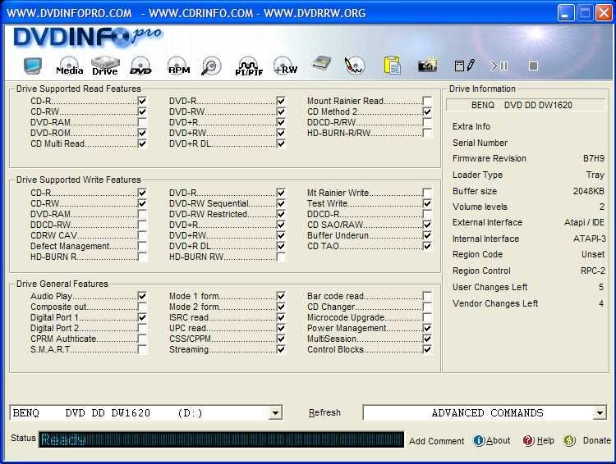Screen dimensions: 616x464
Task: Toggle HD-BURN RW write feature checkbox
Action: [281, 257]
